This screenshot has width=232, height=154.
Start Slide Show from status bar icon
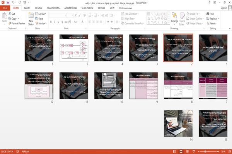coord(194,151)
